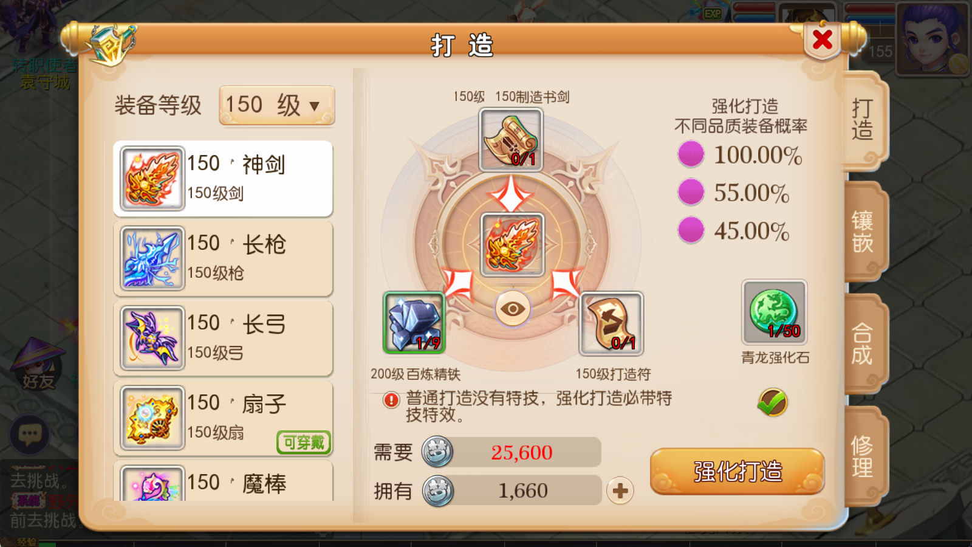Screen dimensions: 972x547
Task: Open the 修理 tab
Action: tap(863, 456)
